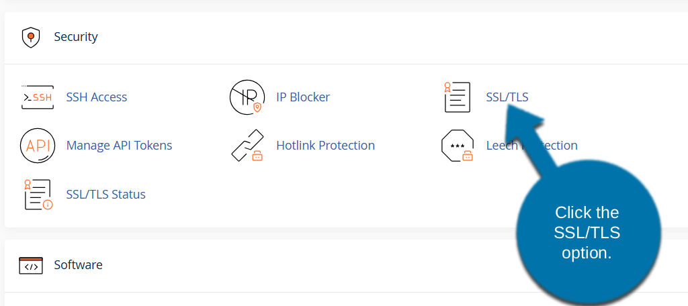Click the SSH Access terminal icon
This screenshot has width=688, height=306.
(x=38, y=97)
